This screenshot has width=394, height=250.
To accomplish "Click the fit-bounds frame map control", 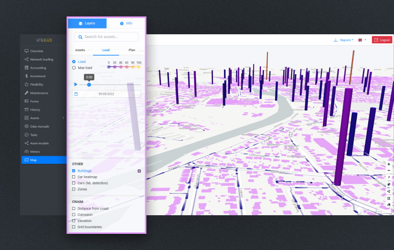I will tap(389, 198).
